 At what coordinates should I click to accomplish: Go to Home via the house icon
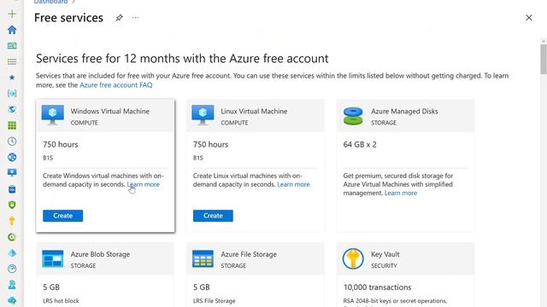point(12,30)
